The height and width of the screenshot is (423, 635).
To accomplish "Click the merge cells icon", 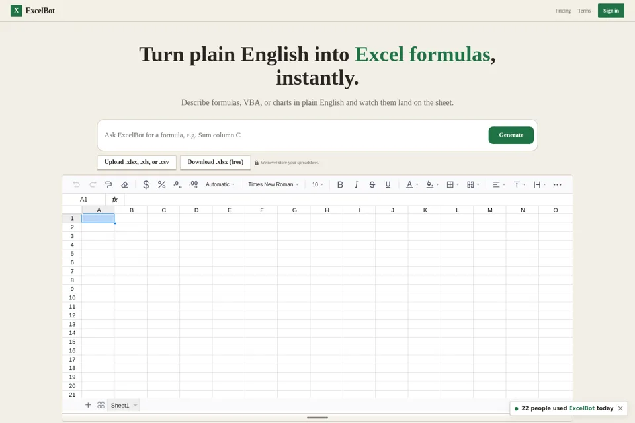I will click(470, 184).
